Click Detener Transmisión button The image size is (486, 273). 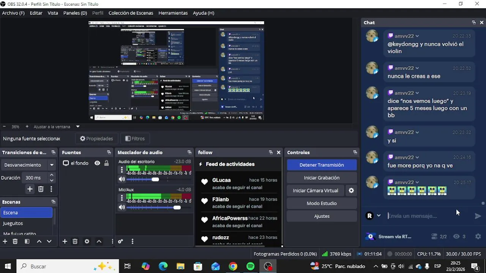point(322,165)
